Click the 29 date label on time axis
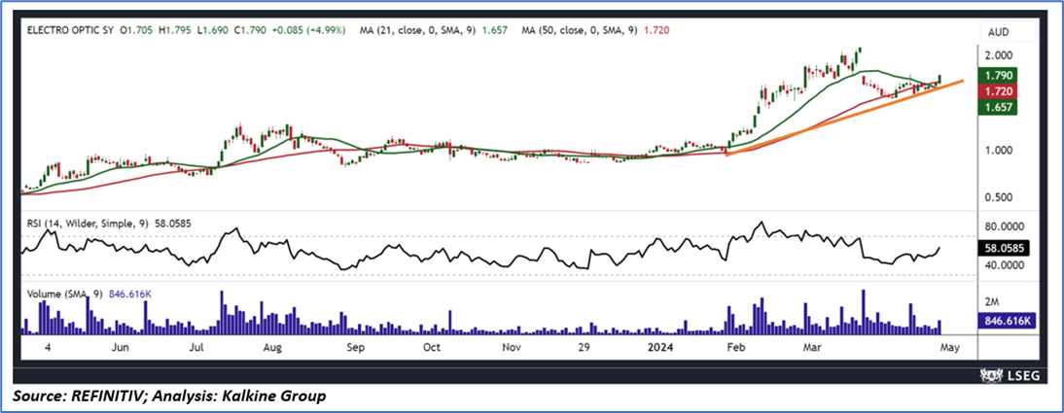Viewport: 1064px width, 413px height. [585, 348]
